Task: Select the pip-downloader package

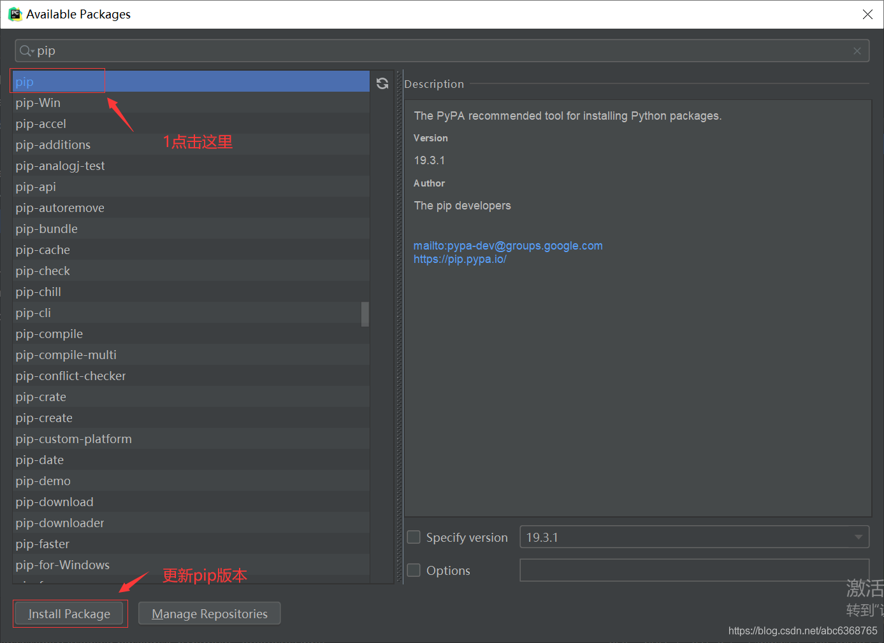Action: [60, 523]
